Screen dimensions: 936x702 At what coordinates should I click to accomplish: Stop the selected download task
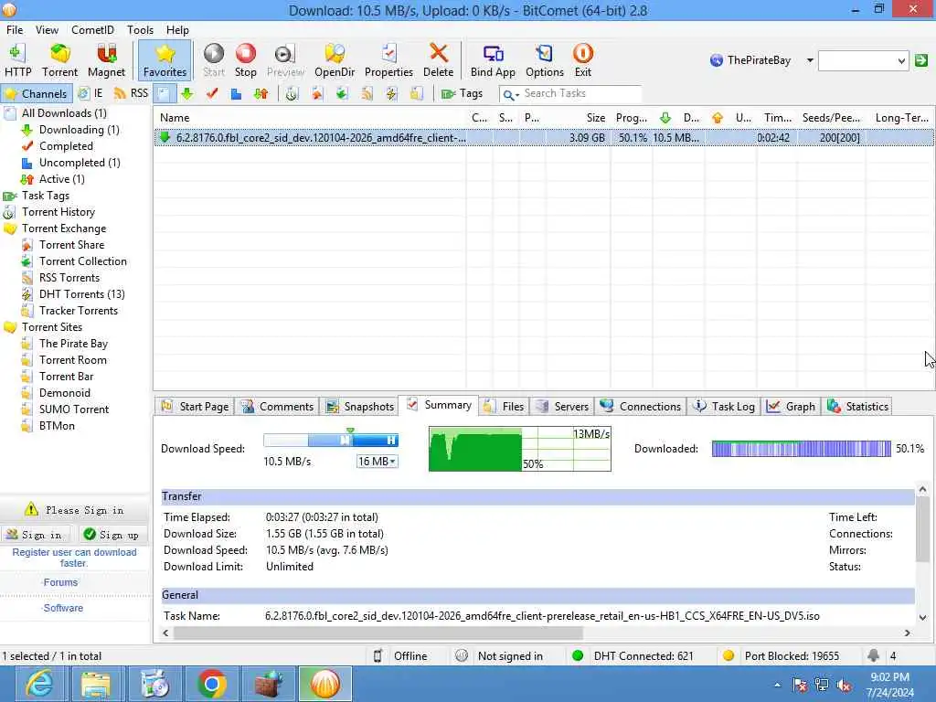(245, 60)
